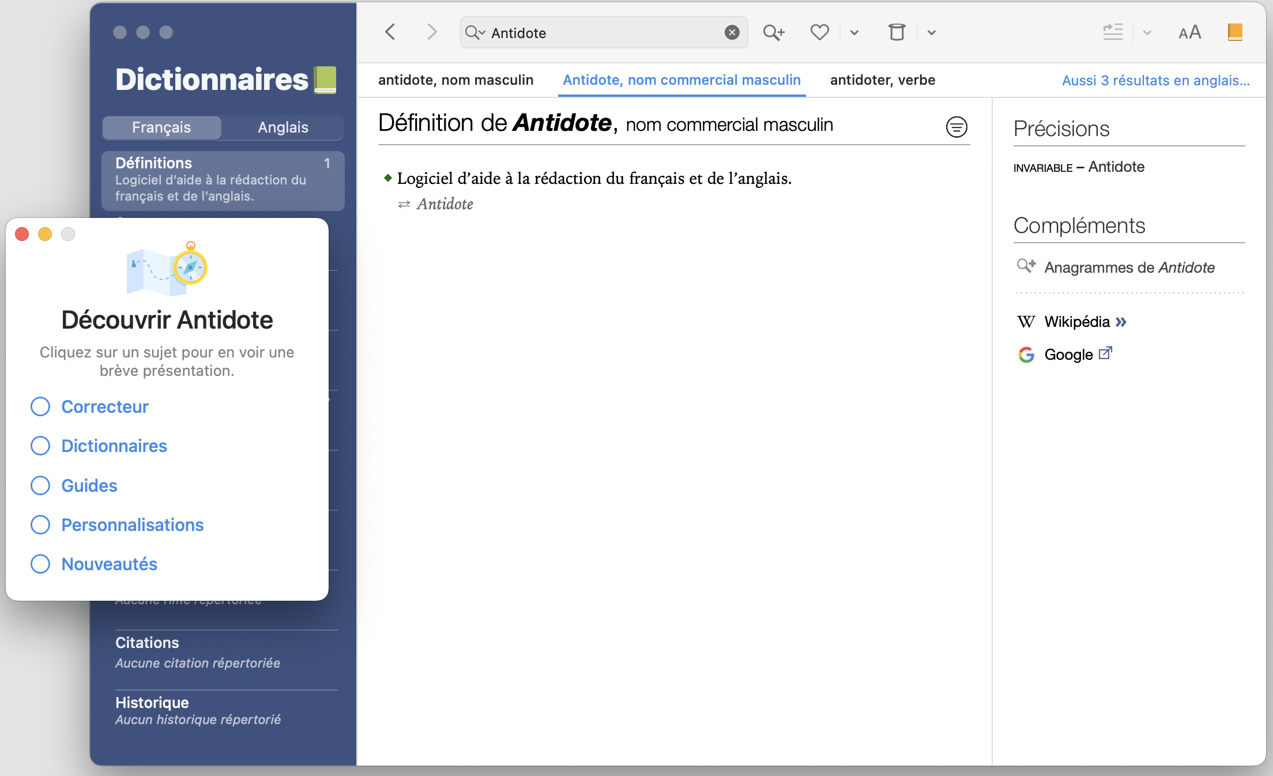Select Définitions in the sidebar
The image size is (1273, 776).
point(223,180)
